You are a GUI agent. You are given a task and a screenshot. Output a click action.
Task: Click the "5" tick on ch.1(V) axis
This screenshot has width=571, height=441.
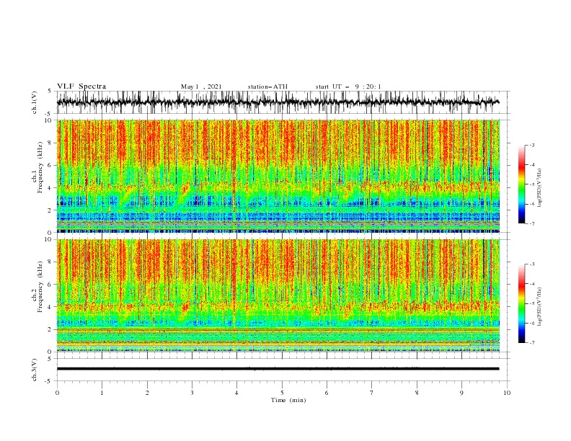pos(50,91)
